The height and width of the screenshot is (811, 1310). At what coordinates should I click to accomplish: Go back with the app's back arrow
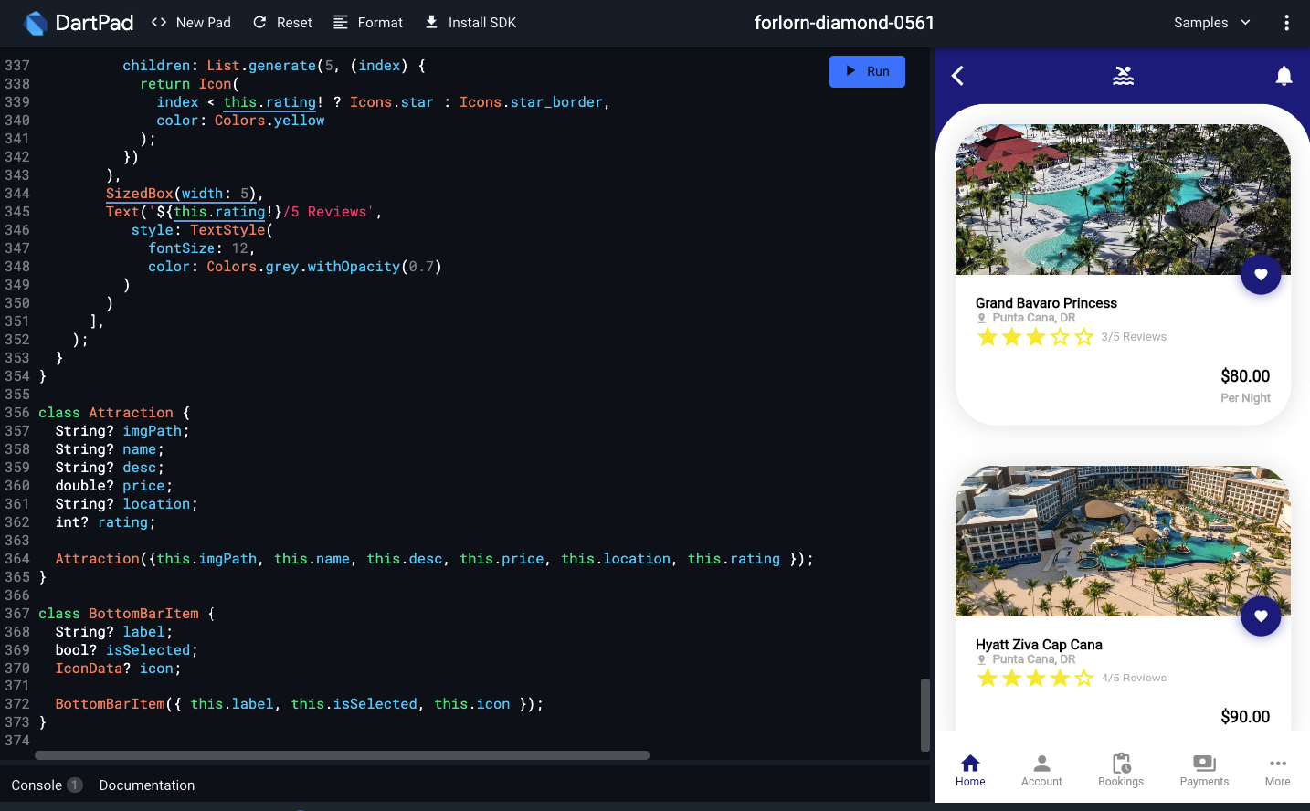(x=957, y=76)
